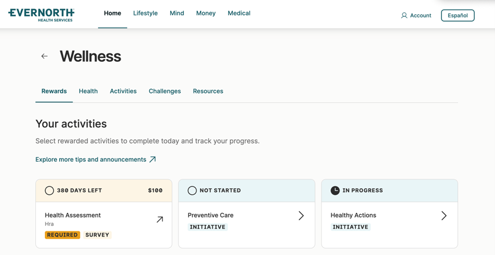Select the Resources tab

[208, 91]
